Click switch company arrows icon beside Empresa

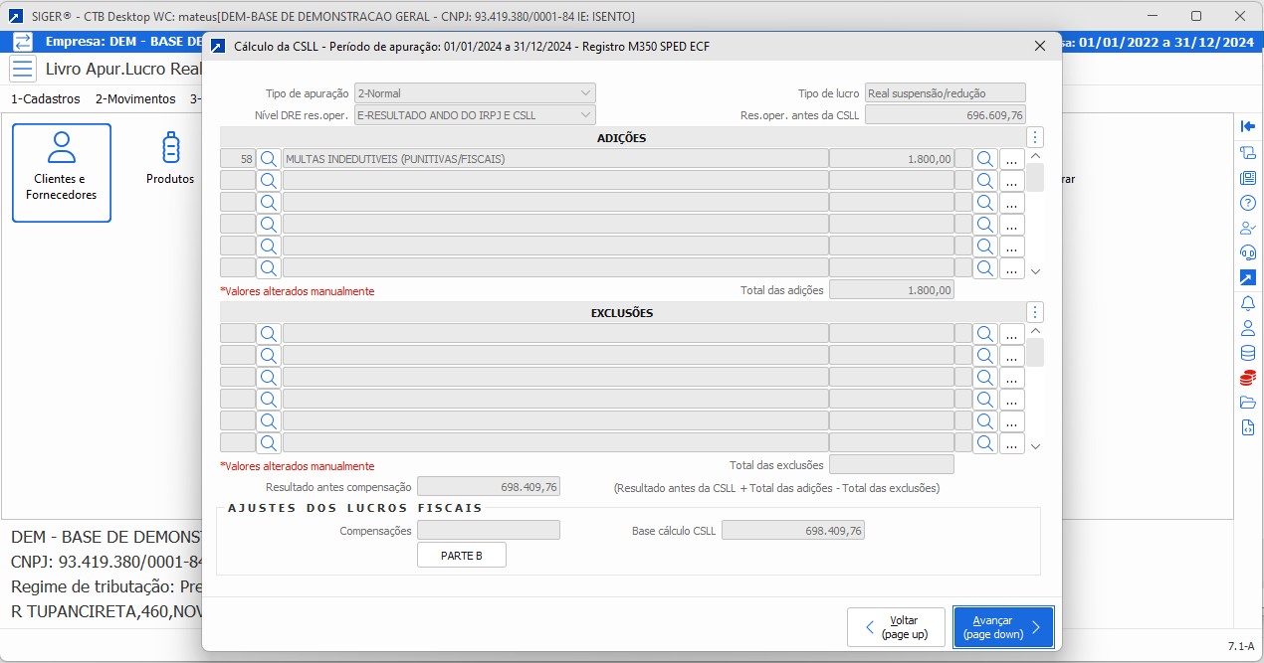[23, 42]
